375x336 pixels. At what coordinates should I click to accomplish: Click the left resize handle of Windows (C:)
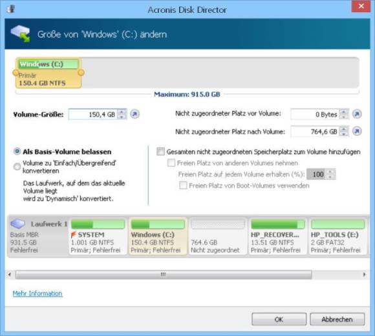[16, 72]
